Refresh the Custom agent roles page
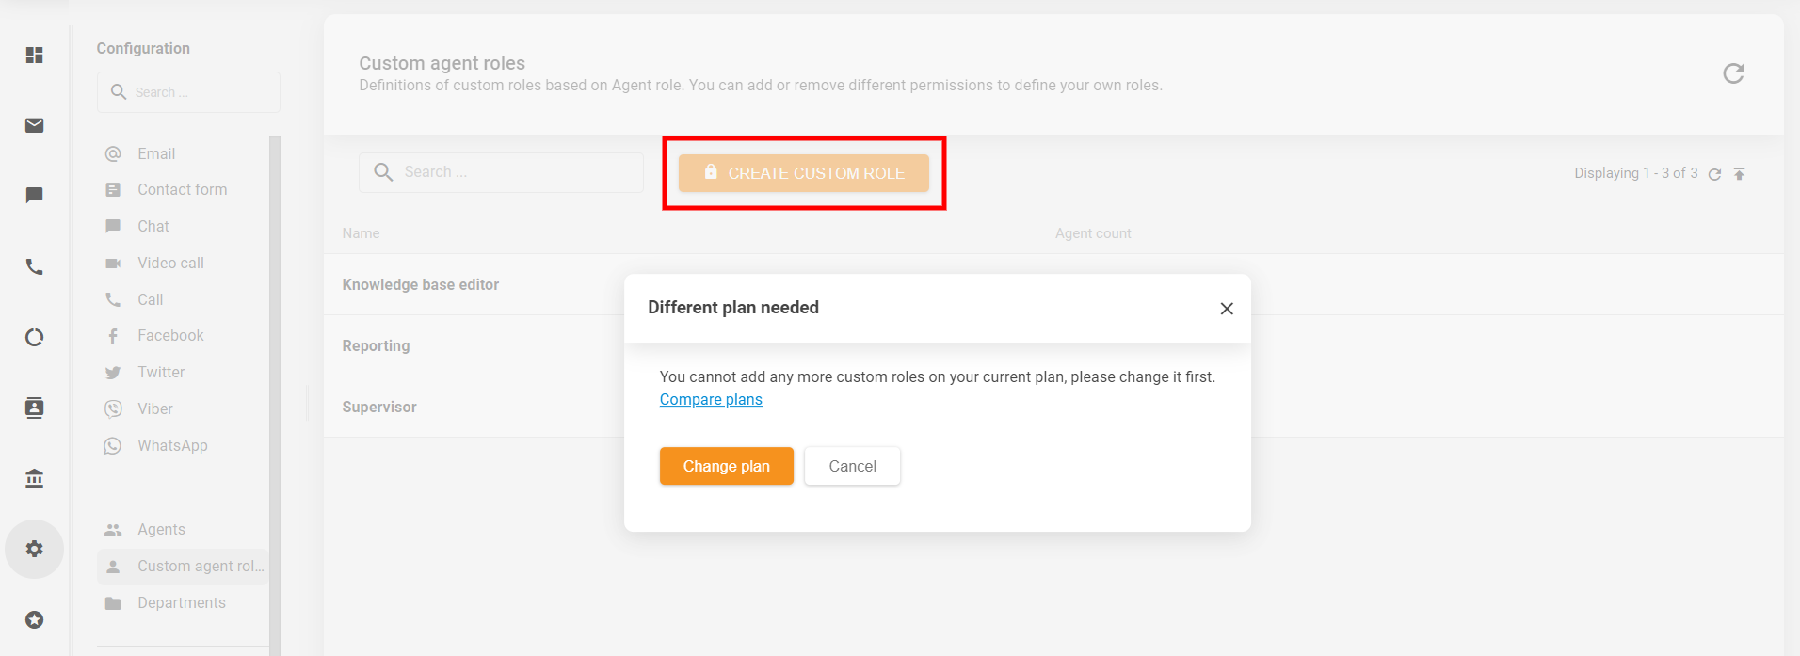The height and width of the screenshot is (656, 1800). tap(1733, 73)
